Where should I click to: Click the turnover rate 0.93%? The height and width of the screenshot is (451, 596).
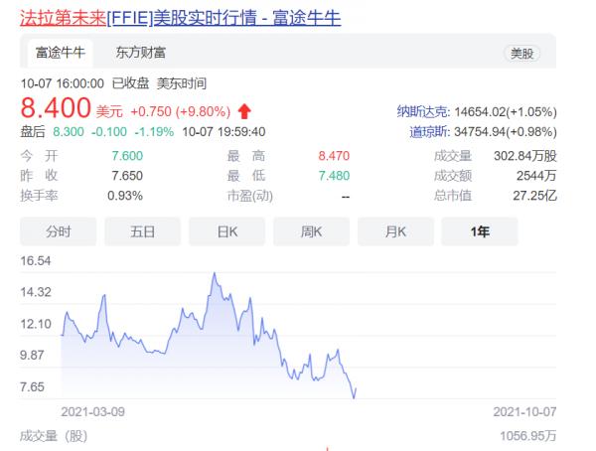tap(125, 196)
